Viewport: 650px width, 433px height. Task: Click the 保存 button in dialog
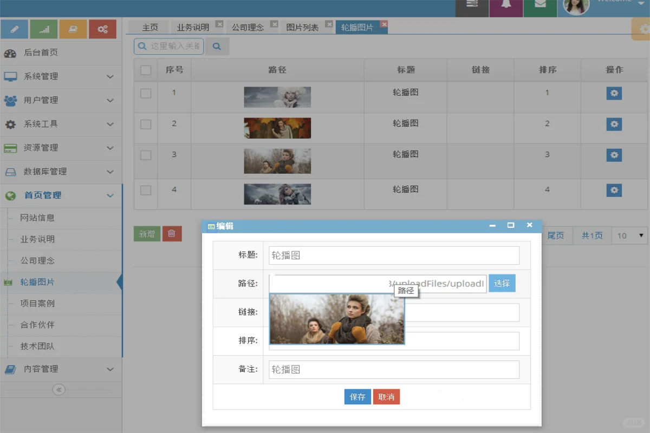[x=357, y=397]
